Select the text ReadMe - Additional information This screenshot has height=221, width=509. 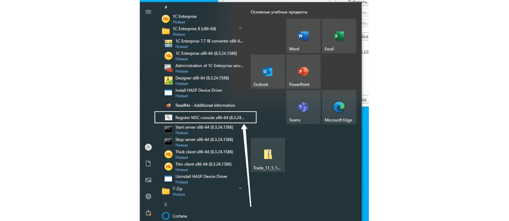(x=205, y=105)
